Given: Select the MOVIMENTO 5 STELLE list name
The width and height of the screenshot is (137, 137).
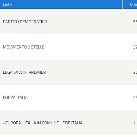Looking at the screenshot, I should pos(24,47).
